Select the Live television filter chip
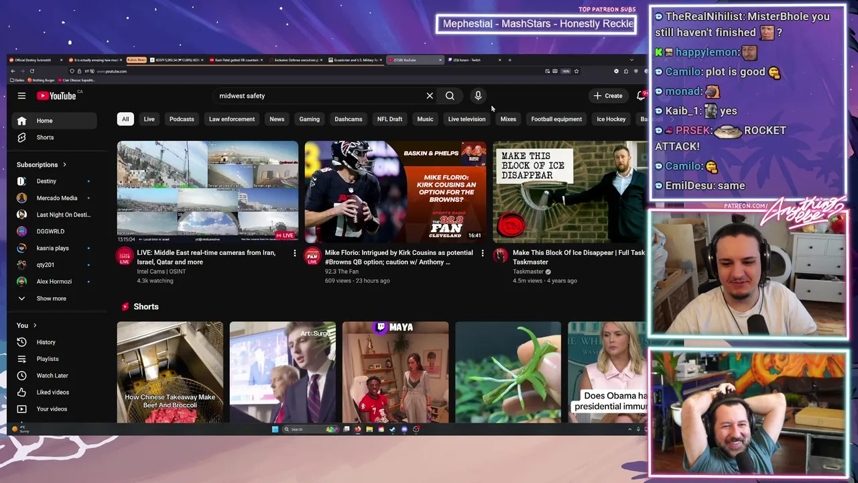This screenshot has height=483, width=858. (467, 119)
